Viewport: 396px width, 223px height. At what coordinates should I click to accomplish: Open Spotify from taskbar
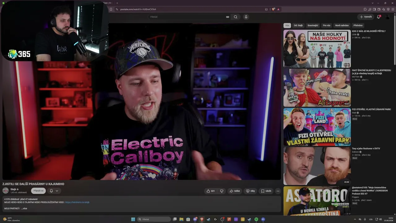[256, 219]
